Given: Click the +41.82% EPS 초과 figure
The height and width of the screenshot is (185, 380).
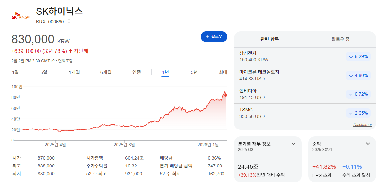Looking at the screenshot, I should (x=324, y=166).
